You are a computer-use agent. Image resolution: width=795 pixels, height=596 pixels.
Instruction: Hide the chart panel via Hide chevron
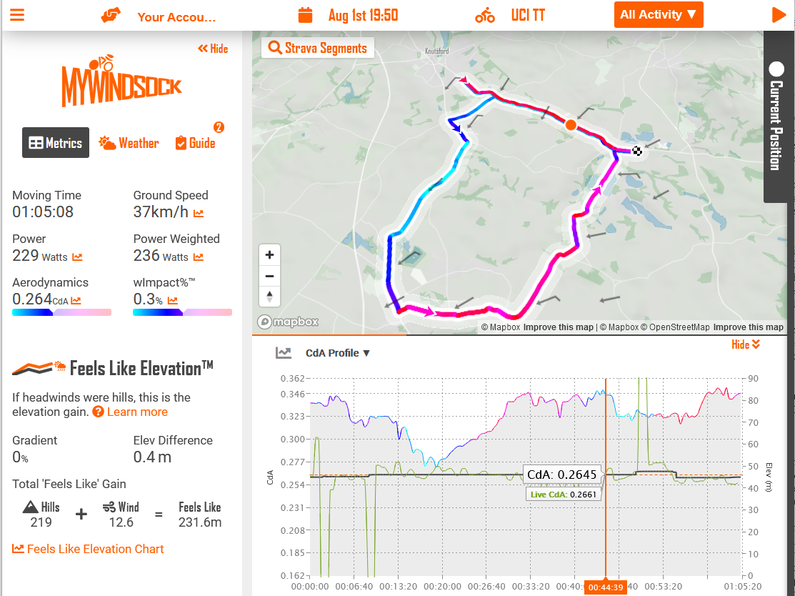pos(745,344)
